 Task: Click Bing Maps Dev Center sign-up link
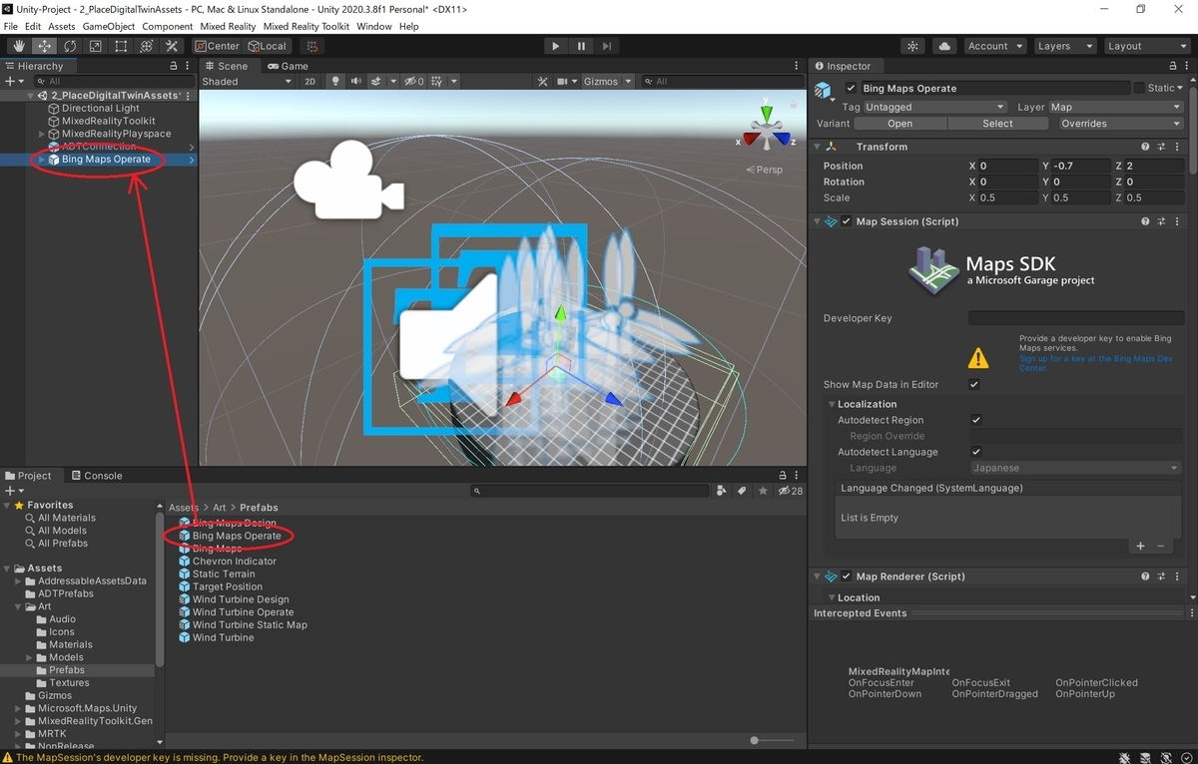(x=1095, y=363)
